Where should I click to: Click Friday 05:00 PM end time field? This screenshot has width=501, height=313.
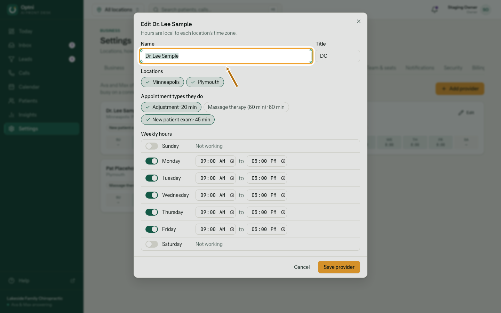click(267, 229)
